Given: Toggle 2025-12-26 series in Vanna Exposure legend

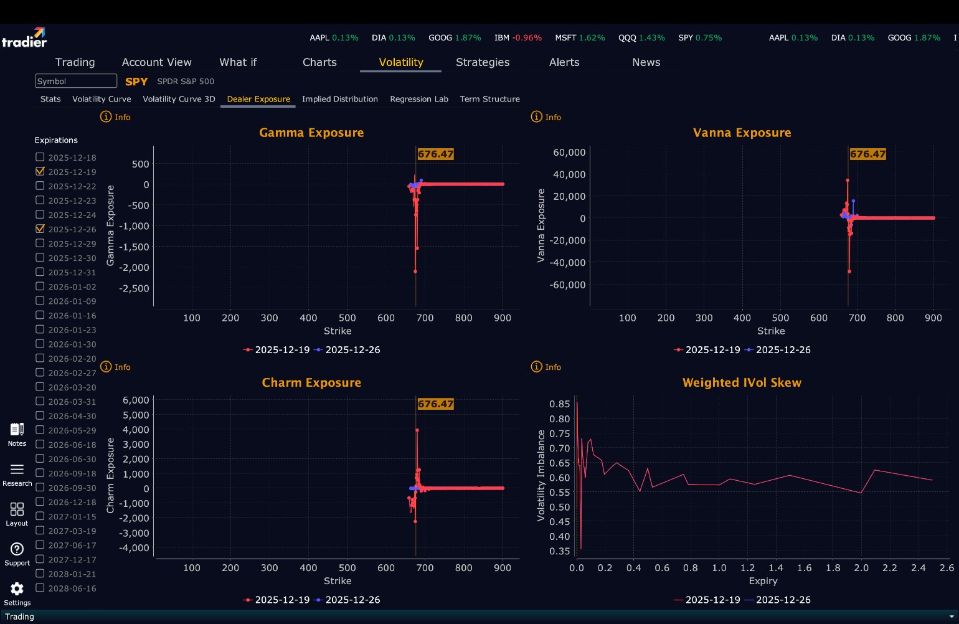Looking at the screenshot, I should [x=778, y=350].
